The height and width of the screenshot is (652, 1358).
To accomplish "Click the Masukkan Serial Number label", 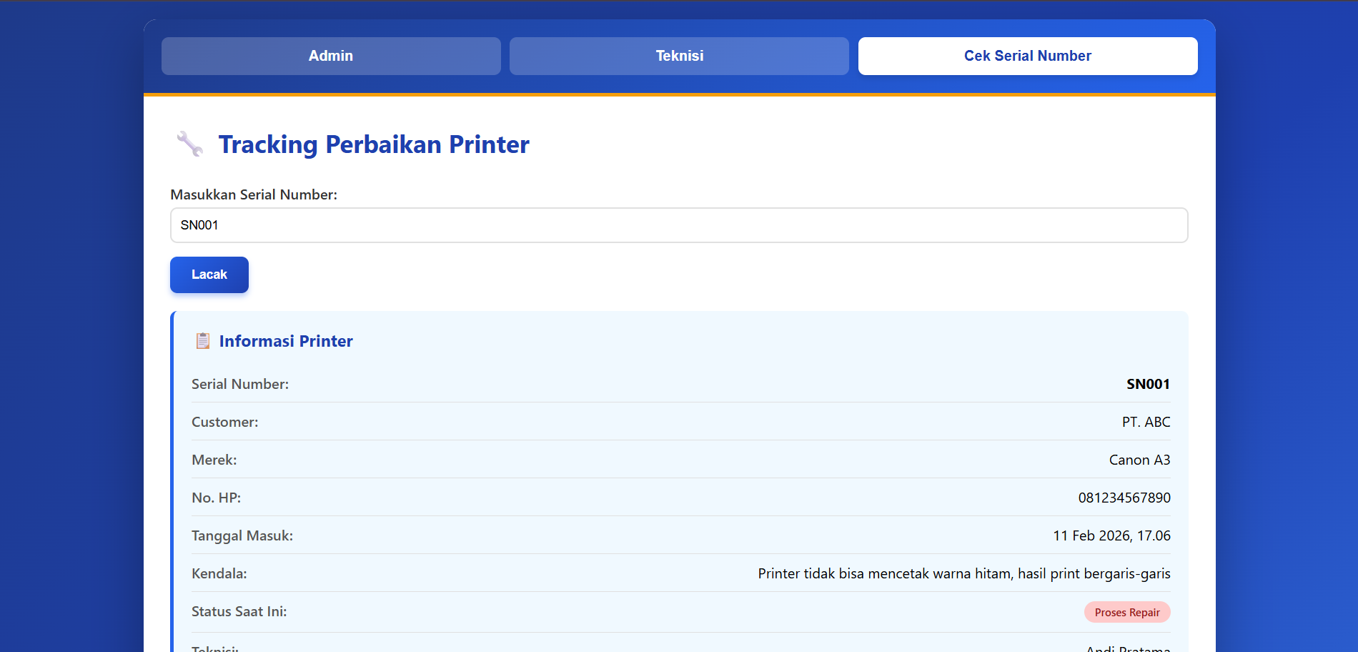I will 254,194.
